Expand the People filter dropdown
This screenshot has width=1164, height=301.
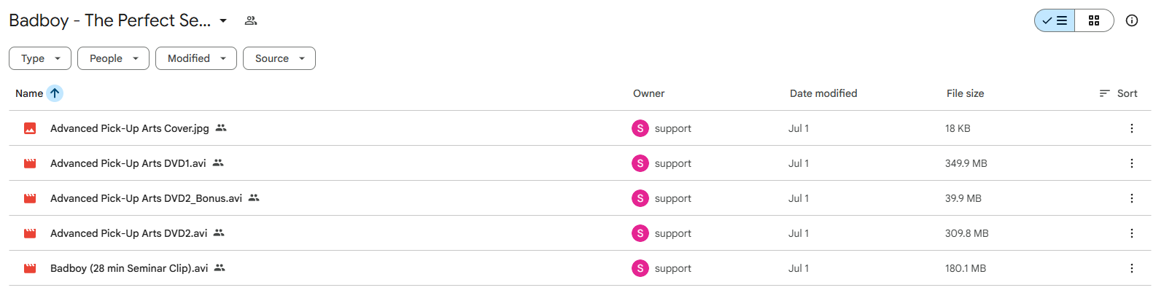[113, 58]
